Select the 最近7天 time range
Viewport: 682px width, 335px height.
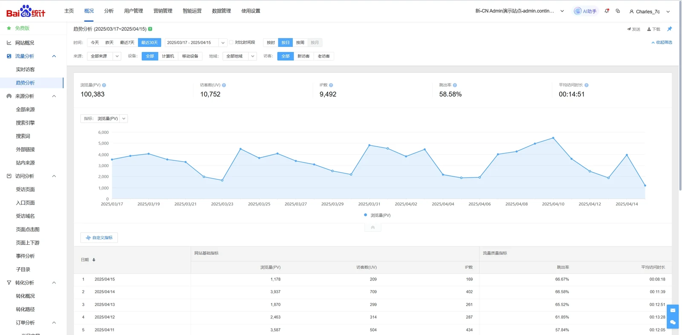[127, 43]
